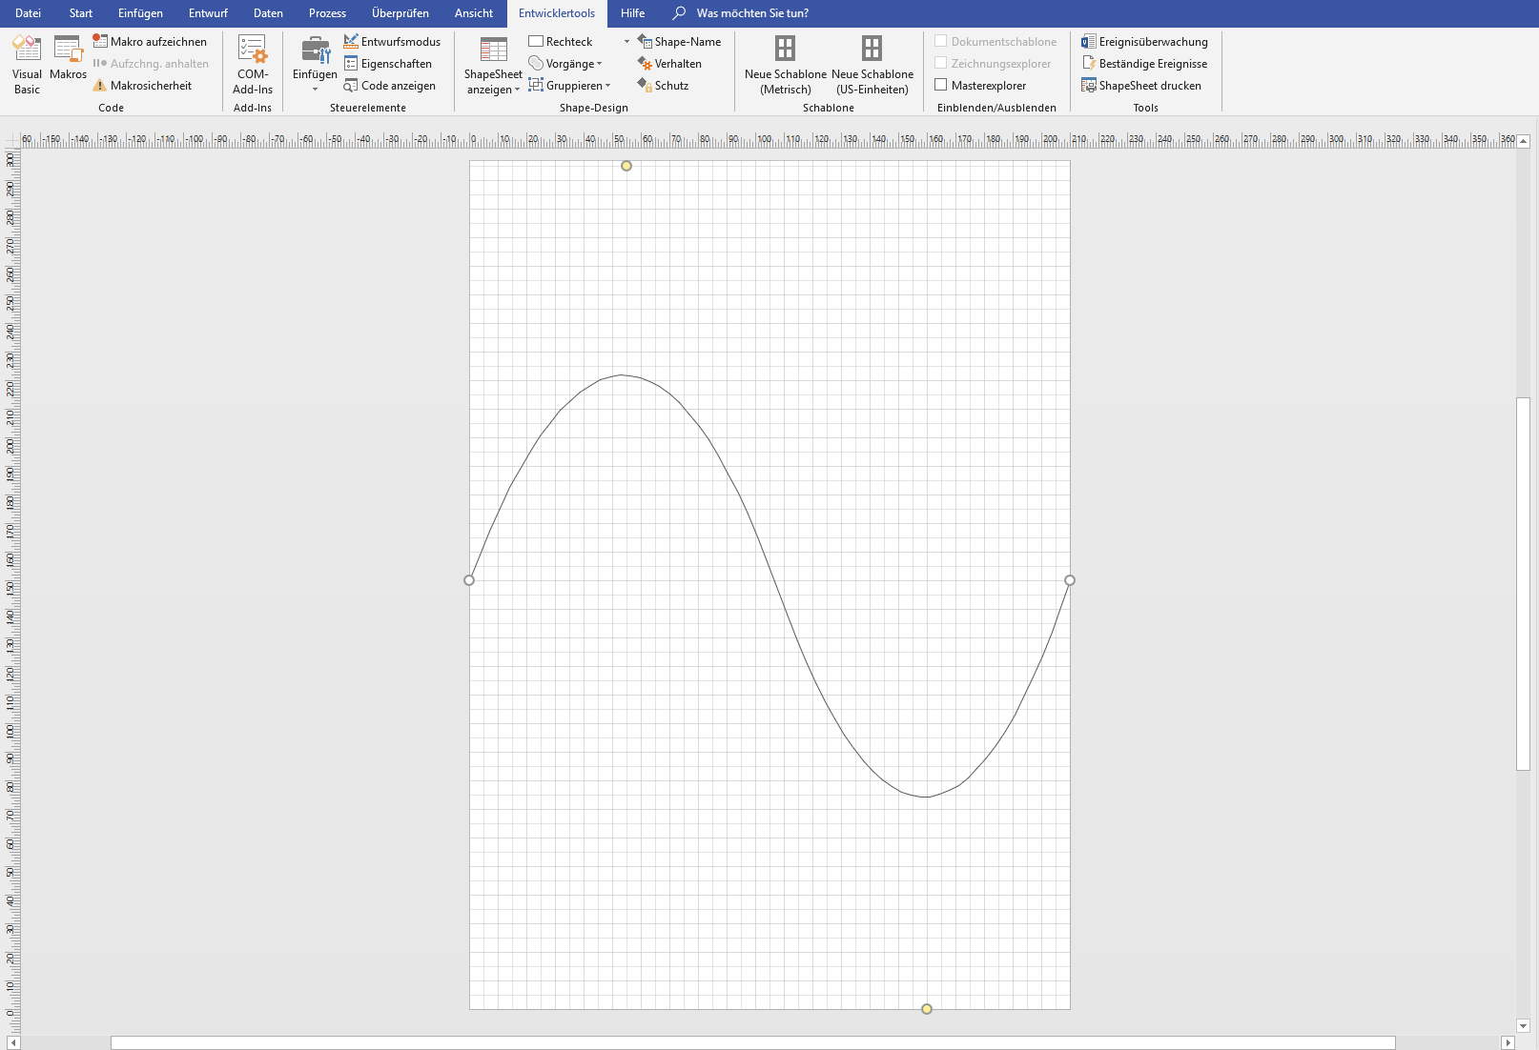
Task: Click the scroll right arrow
Action: (1508, 1043)
